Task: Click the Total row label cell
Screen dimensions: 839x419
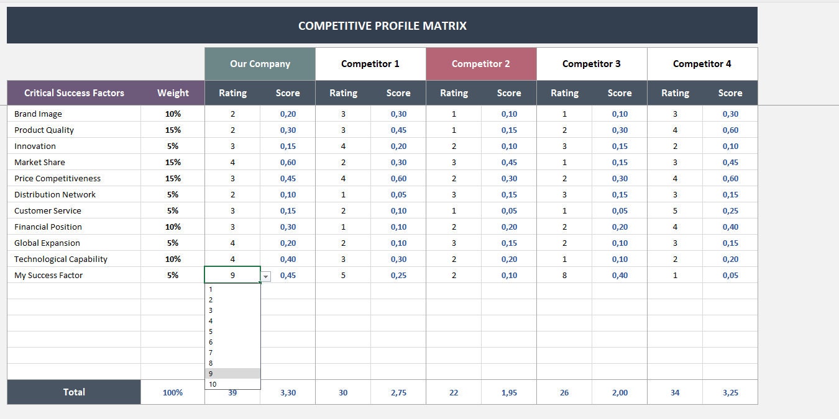Action: click(74, 392)
